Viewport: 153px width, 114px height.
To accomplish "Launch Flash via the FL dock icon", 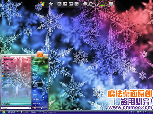I will pyautogui.click(x=76, y=4).
